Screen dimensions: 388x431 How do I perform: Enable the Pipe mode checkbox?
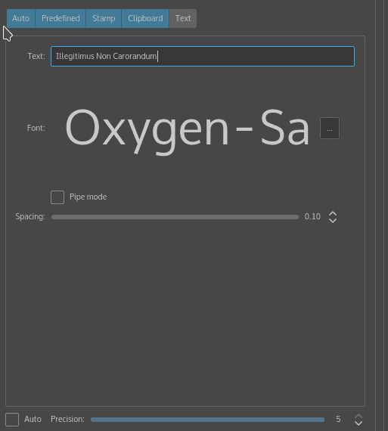pos(57,197)
